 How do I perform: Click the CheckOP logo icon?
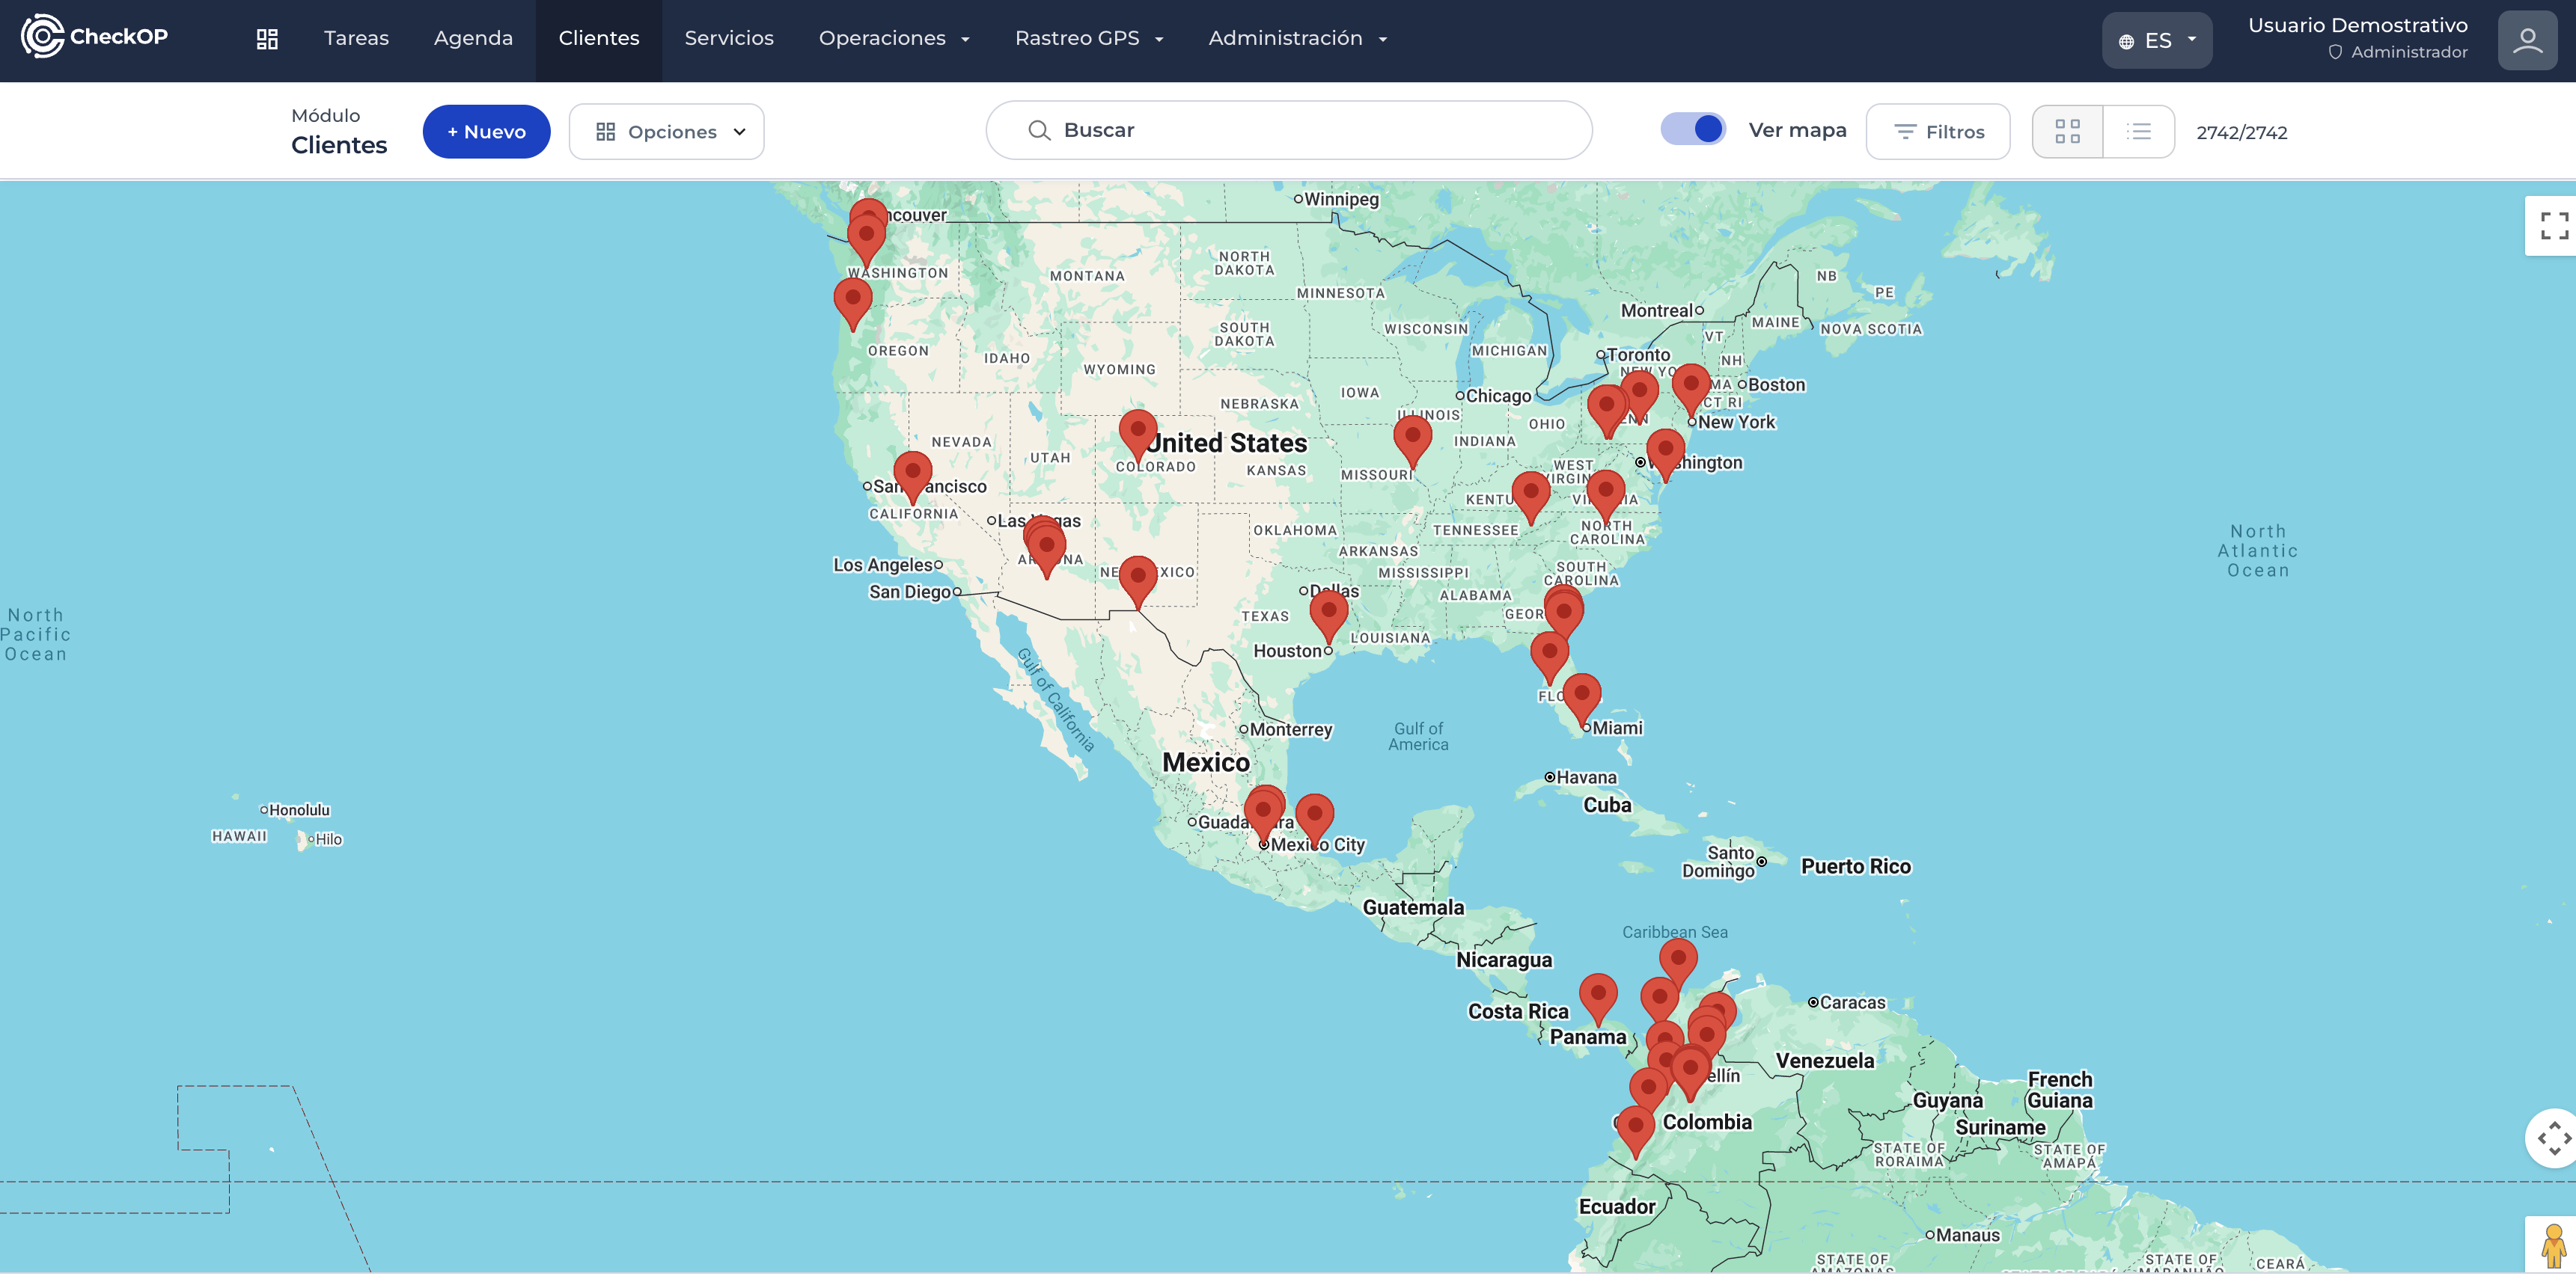click(42, 37)
